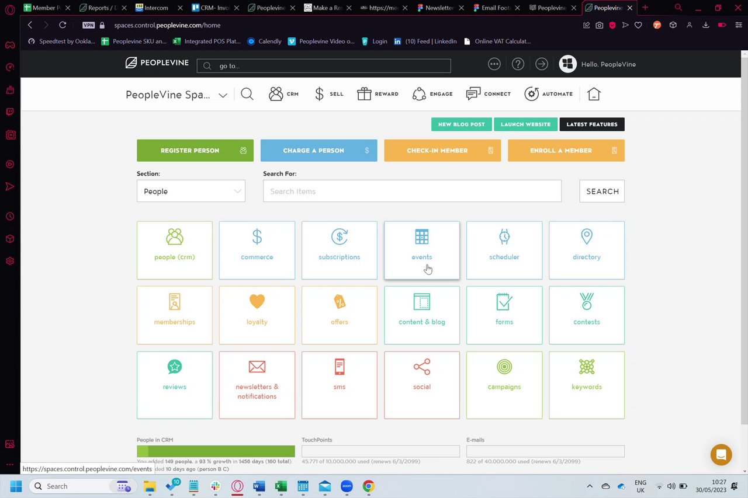Open the sms tile
Screen dimensions: 748x498
click(x=340, y=385)
